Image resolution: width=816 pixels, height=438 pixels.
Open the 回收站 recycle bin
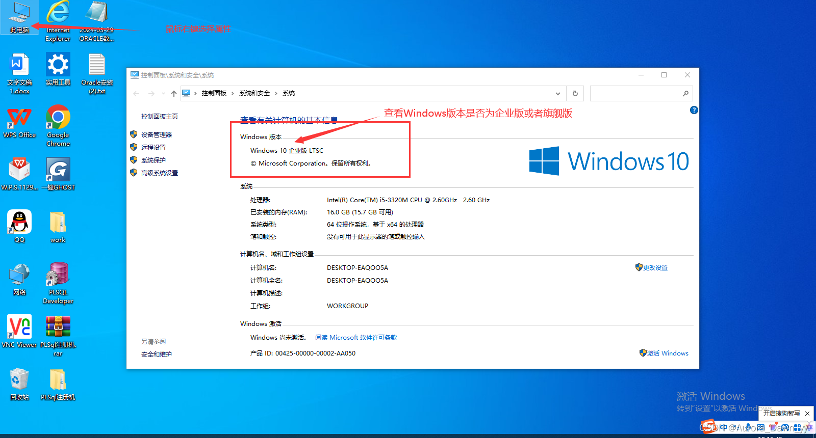tap(19, 384)
